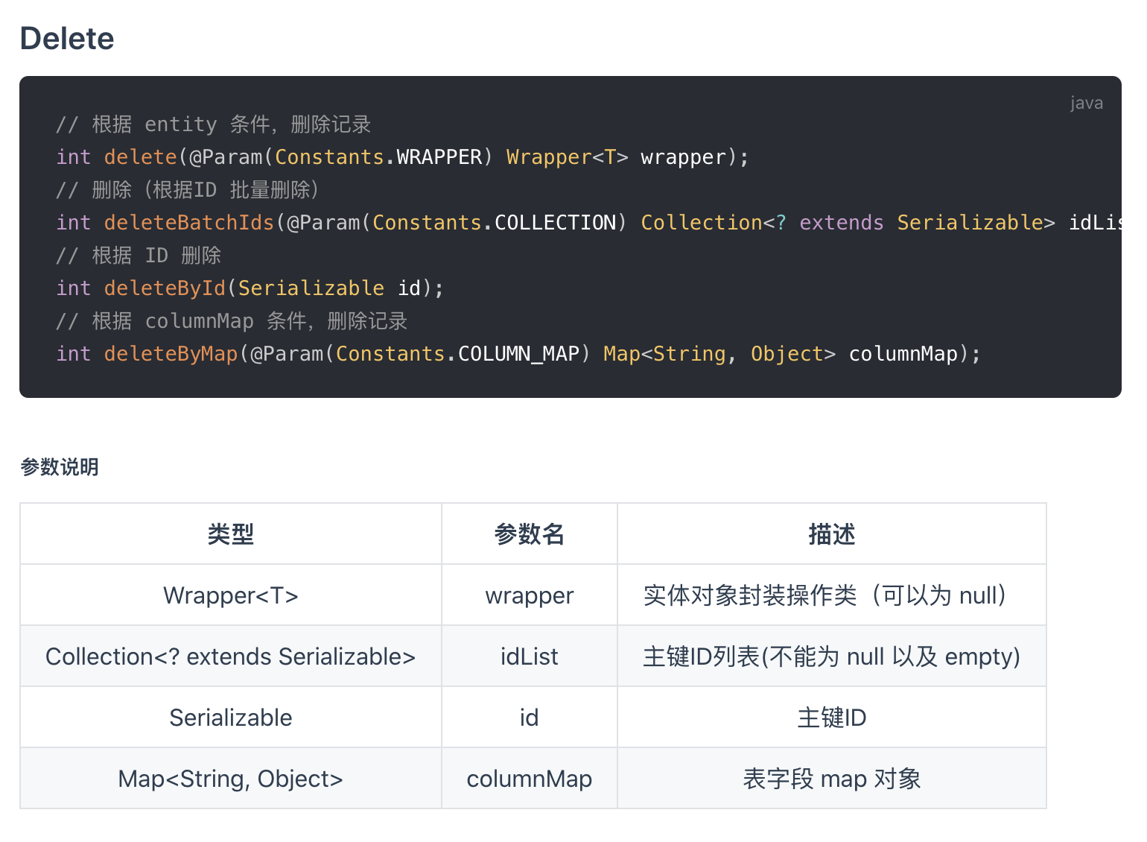
Task: Click the 'Serializable' type table cell
Action: (x=231, y=718)
